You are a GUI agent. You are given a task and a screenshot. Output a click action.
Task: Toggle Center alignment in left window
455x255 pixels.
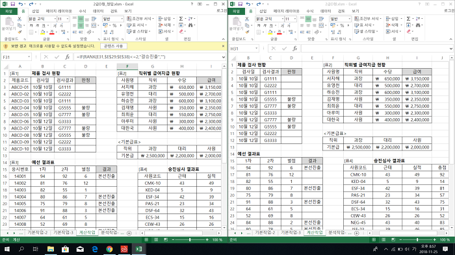(x=81, y=25)
